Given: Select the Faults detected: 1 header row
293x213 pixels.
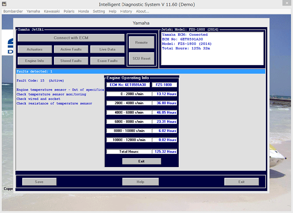Looking at the screenshot, I should pyautogui.click(x=140, y=71).
